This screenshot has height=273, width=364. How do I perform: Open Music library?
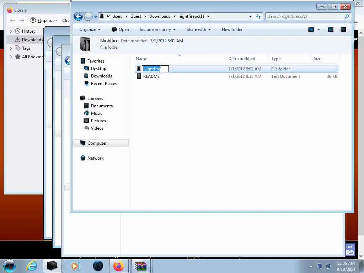tap(97, 113)
